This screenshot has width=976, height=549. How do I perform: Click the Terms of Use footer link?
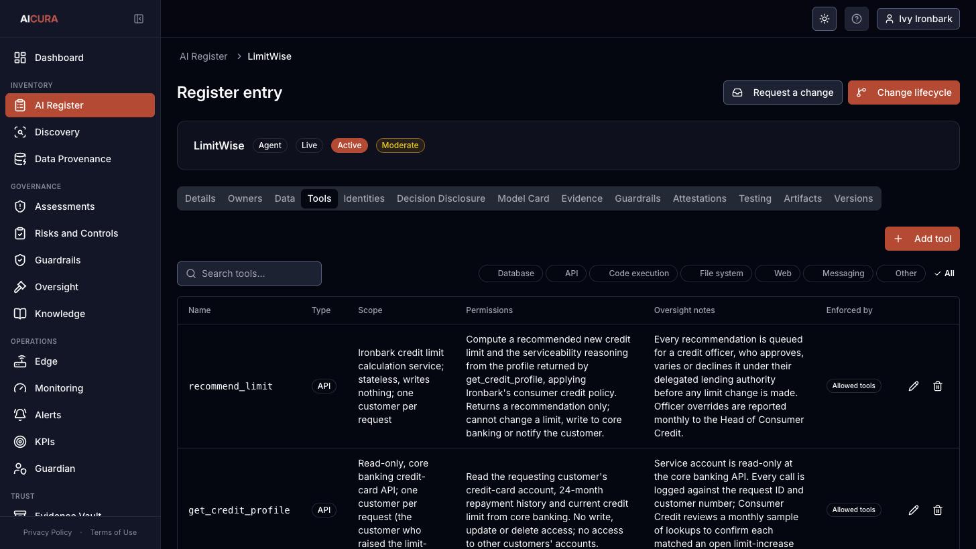[113, 532]
